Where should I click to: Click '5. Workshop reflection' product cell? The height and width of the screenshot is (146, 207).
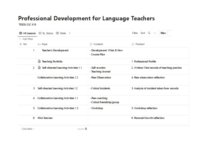144,108
